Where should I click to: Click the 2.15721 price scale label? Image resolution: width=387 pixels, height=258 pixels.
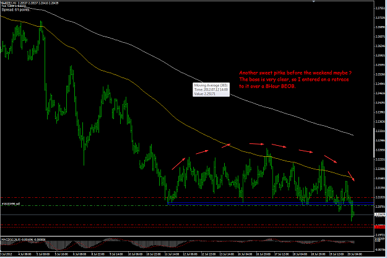(380, 234)
